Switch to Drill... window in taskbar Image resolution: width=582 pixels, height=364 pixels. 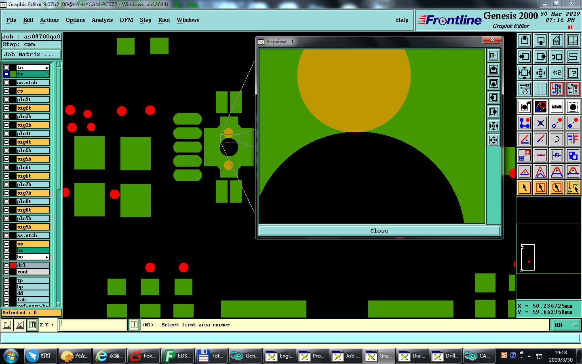click(x=445, y=356)
